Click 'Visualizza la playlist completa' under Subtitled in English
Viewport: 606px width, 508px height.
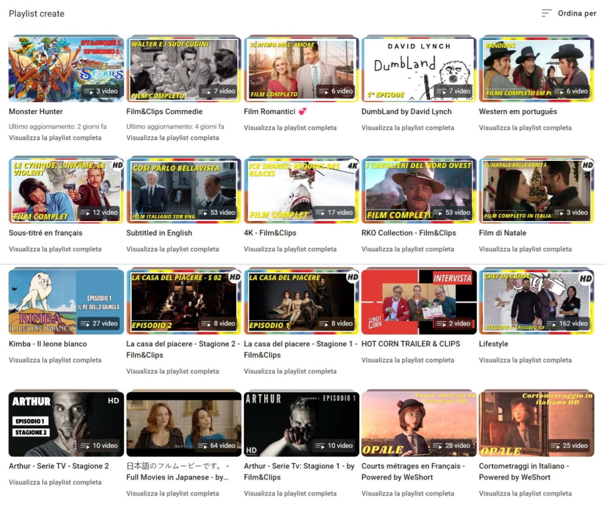(x=173, y=249)
